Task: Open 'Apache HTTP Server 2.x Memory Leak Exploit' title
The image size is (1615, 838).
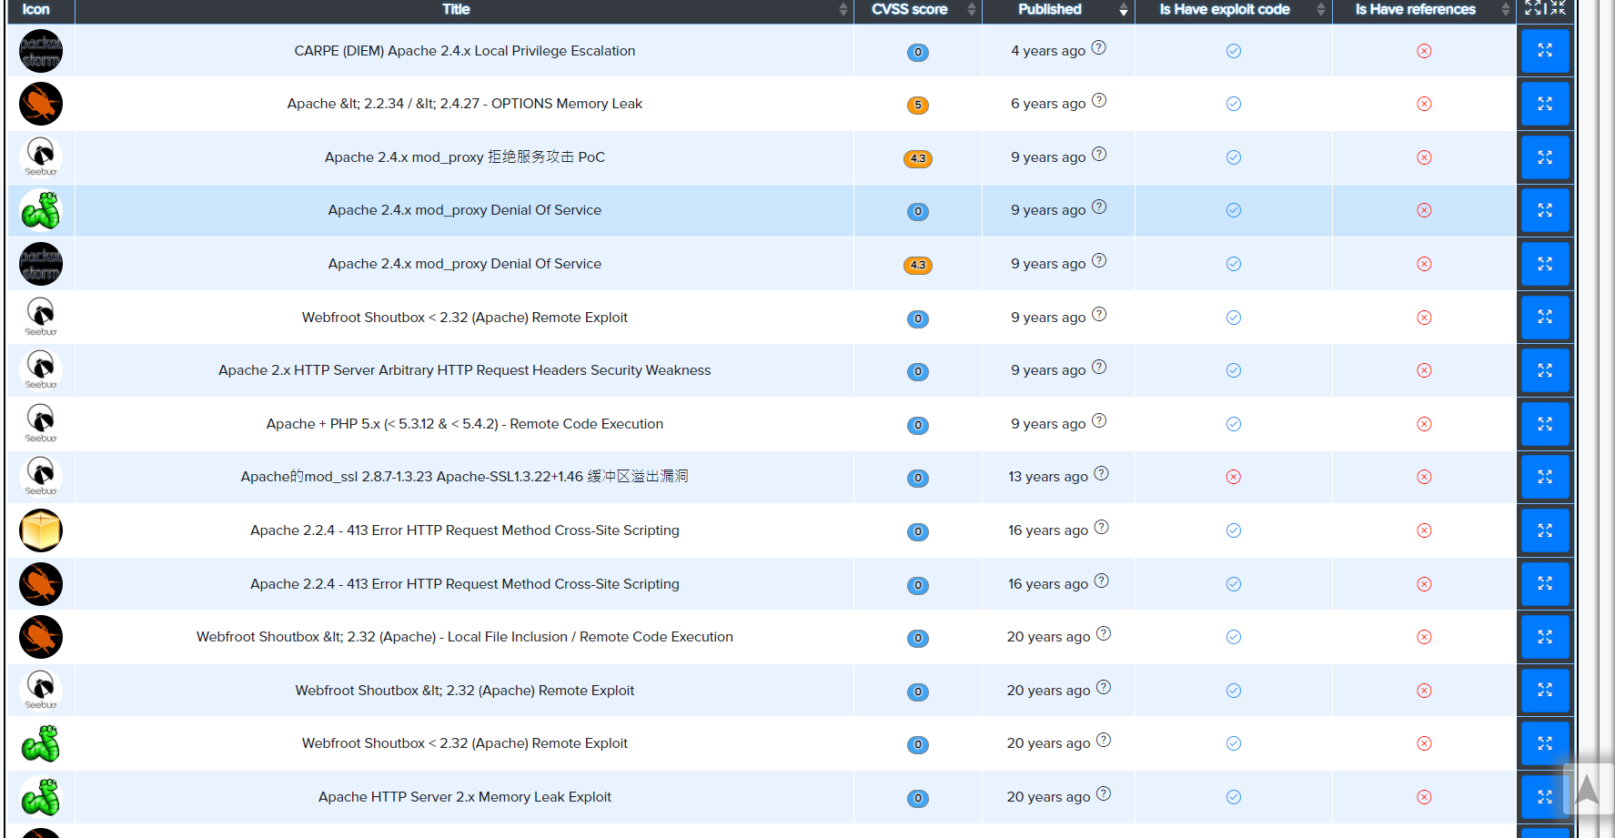Action: coord(465,797)
